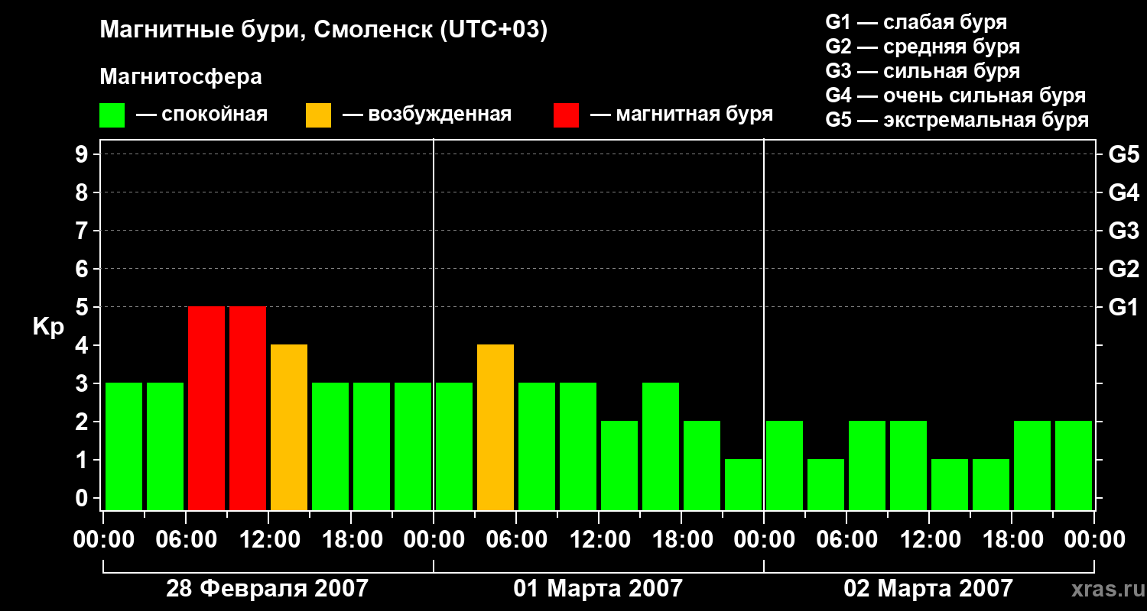Click the G3 label on right axis
Viewport: 1147px width, 611px height.
(x=1123, y=231)
